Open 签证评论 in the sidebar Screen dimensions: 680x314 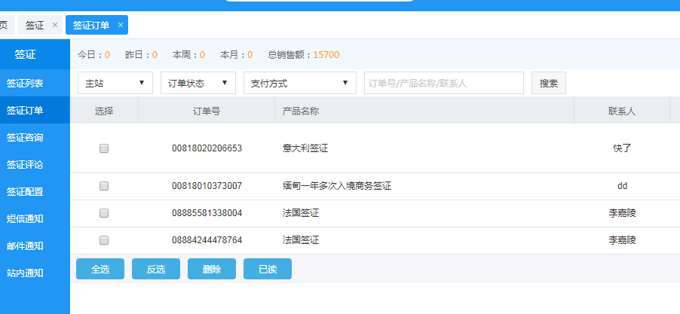click(x=25, y=164)
